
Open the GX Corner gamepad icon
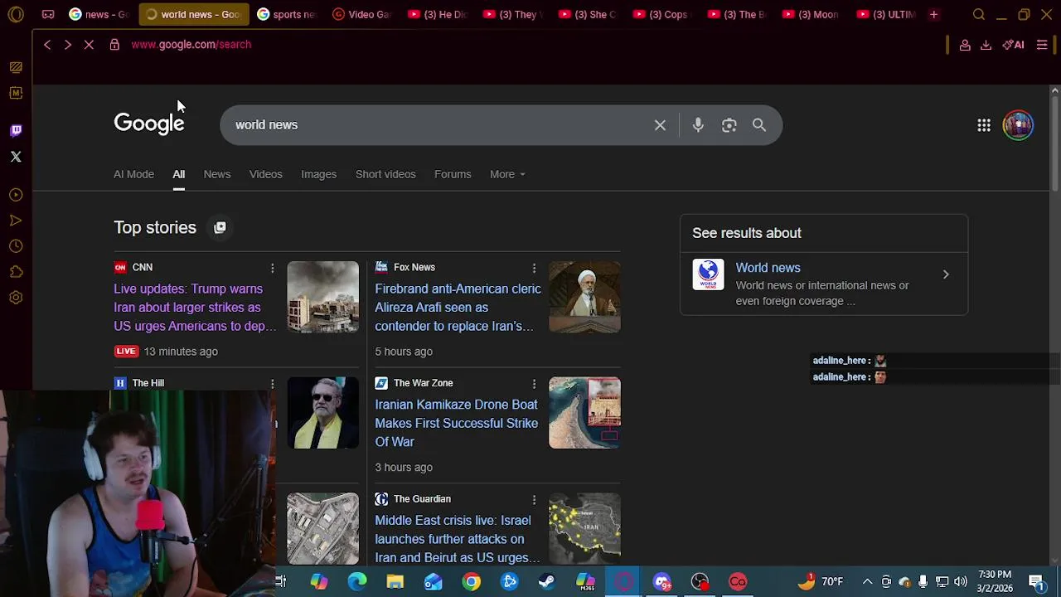pos(48,14)
